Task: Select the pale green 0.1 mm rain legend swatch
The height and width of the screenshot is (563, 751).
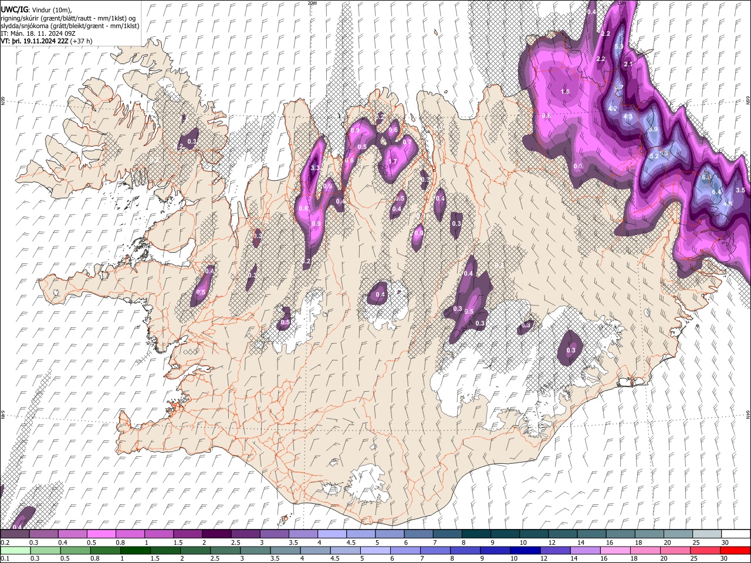Action: pos(15,550)
